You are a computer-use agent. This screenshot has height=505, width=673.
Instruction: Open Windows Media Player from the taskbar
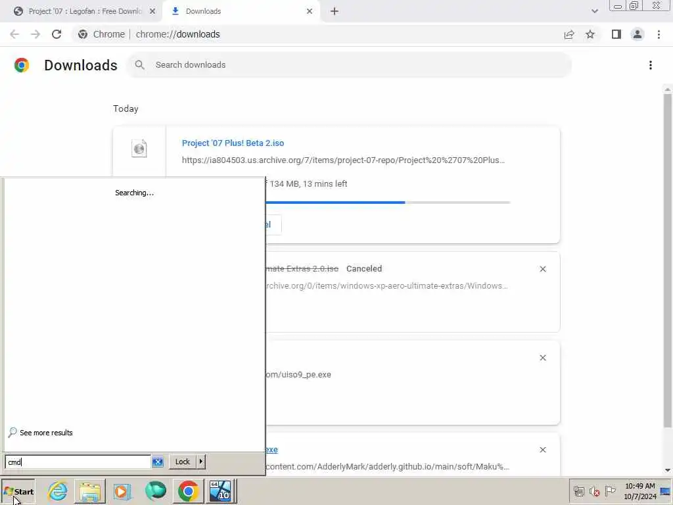[x=122, y=491]
